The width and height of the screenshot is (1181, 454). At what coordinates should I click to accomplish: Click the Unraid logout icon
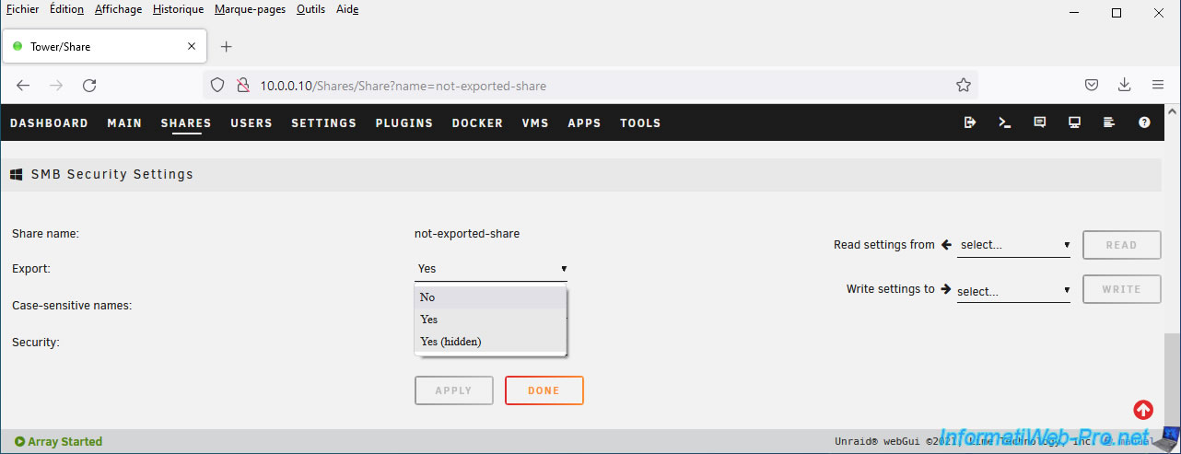tap(970, 122)
